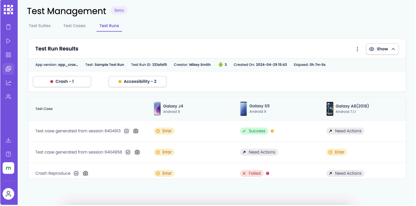Click the camera icon for session 6404913

tap(135, 131)
